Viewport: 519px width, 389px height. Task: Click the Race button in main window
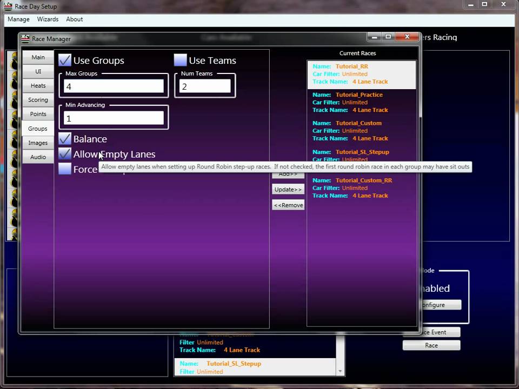[431, 345]
